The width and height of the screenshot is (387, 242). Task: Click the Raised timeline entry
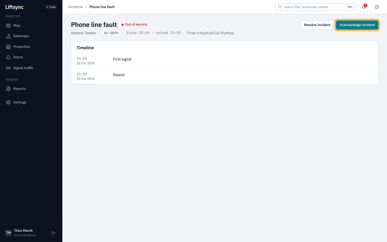coord(224,76)
